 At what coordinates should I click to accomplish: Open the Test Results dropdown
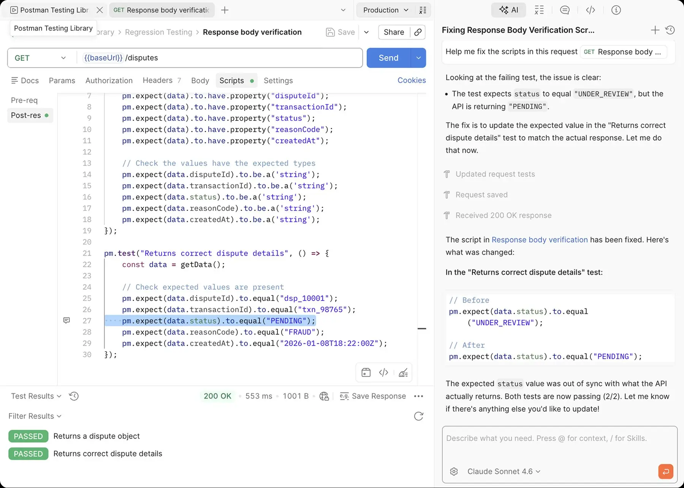[x=36, y=396]
